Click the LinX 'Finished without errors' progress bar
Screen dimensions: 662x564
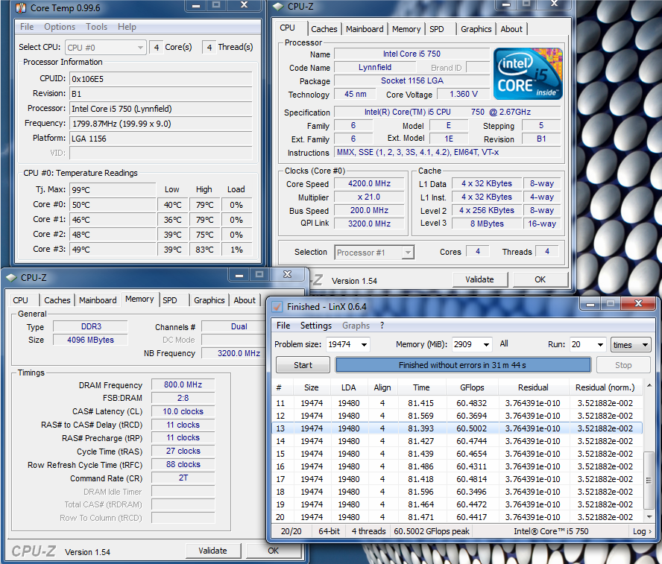point(463,365)
